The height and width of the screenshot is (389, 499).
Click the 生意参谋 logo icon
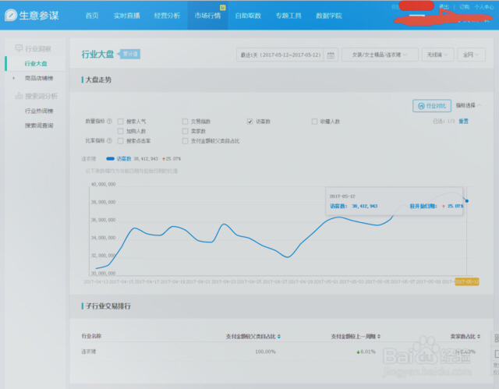11,16
